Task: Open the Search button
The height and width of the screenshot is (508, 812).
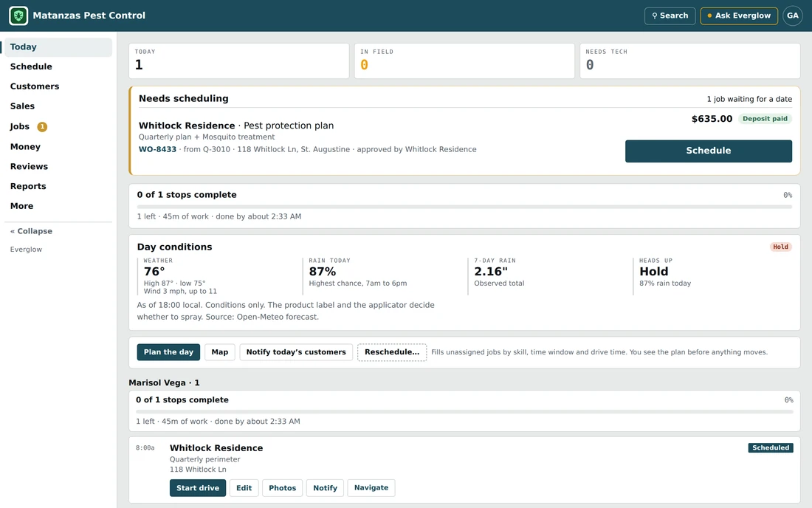Action: coord(670,16)
